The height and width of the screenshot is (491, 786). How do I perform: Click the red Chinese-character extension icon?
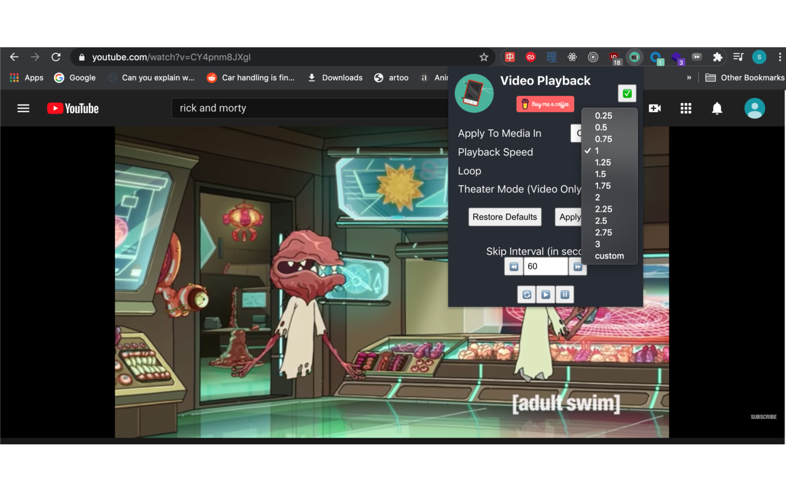click(510, 57)
